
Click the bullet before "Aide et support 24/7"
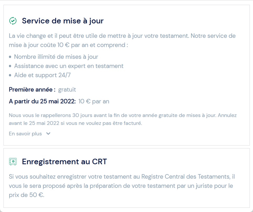tap(10, 75)
